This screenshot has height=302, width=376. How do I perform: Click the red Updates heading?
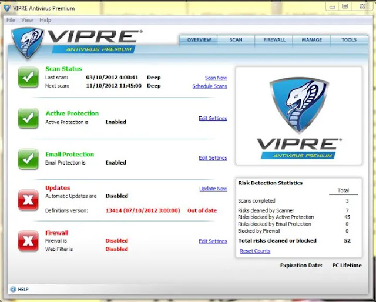coord(58,188)
